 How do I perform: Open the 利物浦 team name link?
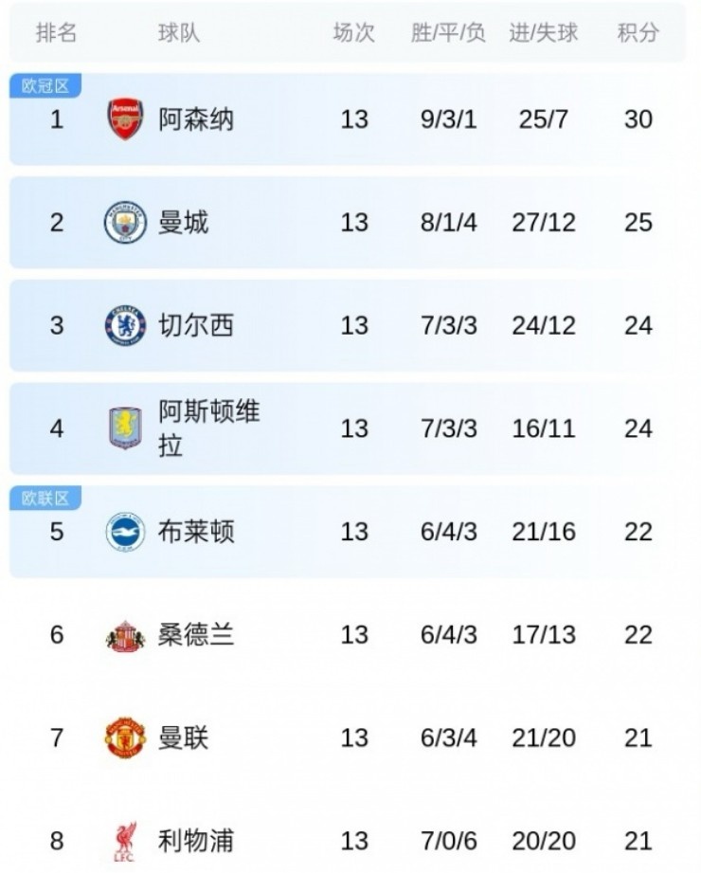[195, 841]
